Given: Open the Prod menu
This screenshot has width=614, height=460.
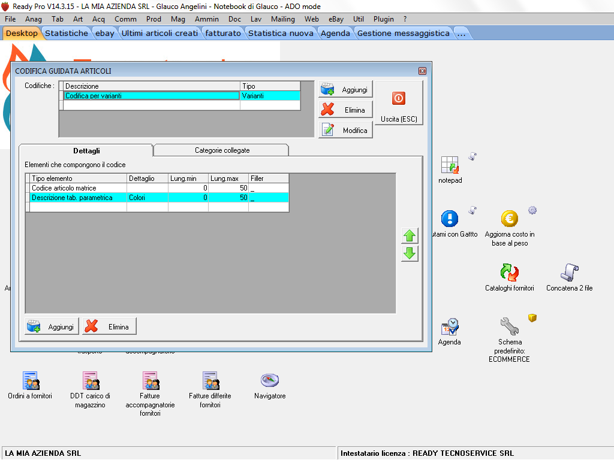Looking at the screenshot, I should click(153, 19).
